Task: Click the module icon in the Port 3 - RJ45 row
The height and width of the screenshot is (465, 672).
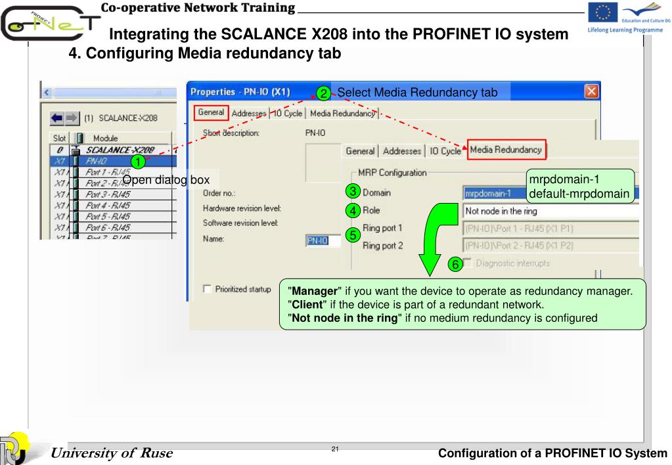Action: click(76, 194)
